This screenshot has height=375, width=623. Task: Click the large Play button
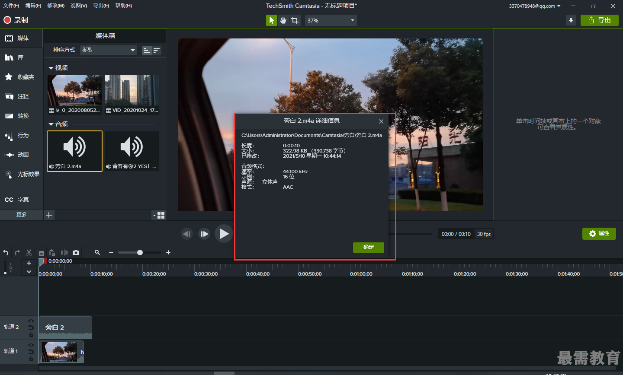click(223, 234)
